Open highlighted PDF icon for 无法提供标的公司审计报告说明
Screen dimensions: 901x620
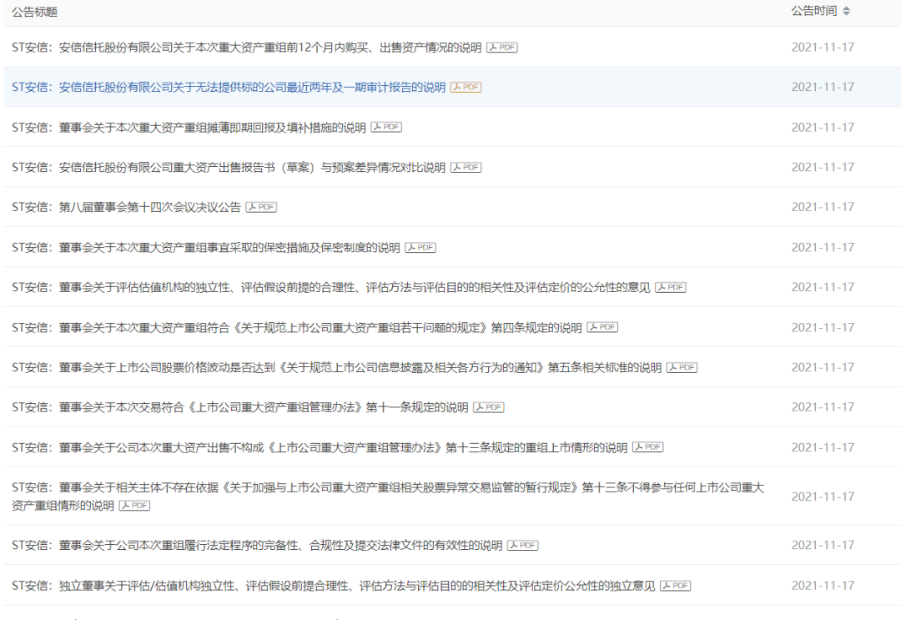(x=466, y=88)
